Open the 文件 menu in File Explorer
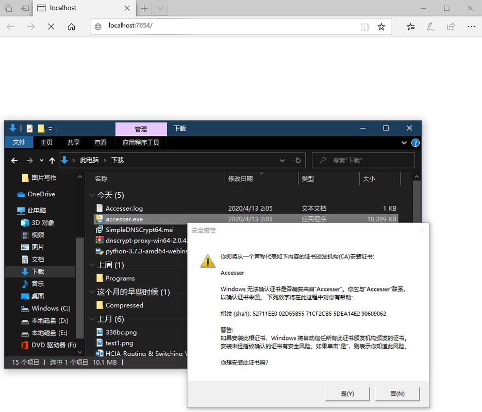 19,143
